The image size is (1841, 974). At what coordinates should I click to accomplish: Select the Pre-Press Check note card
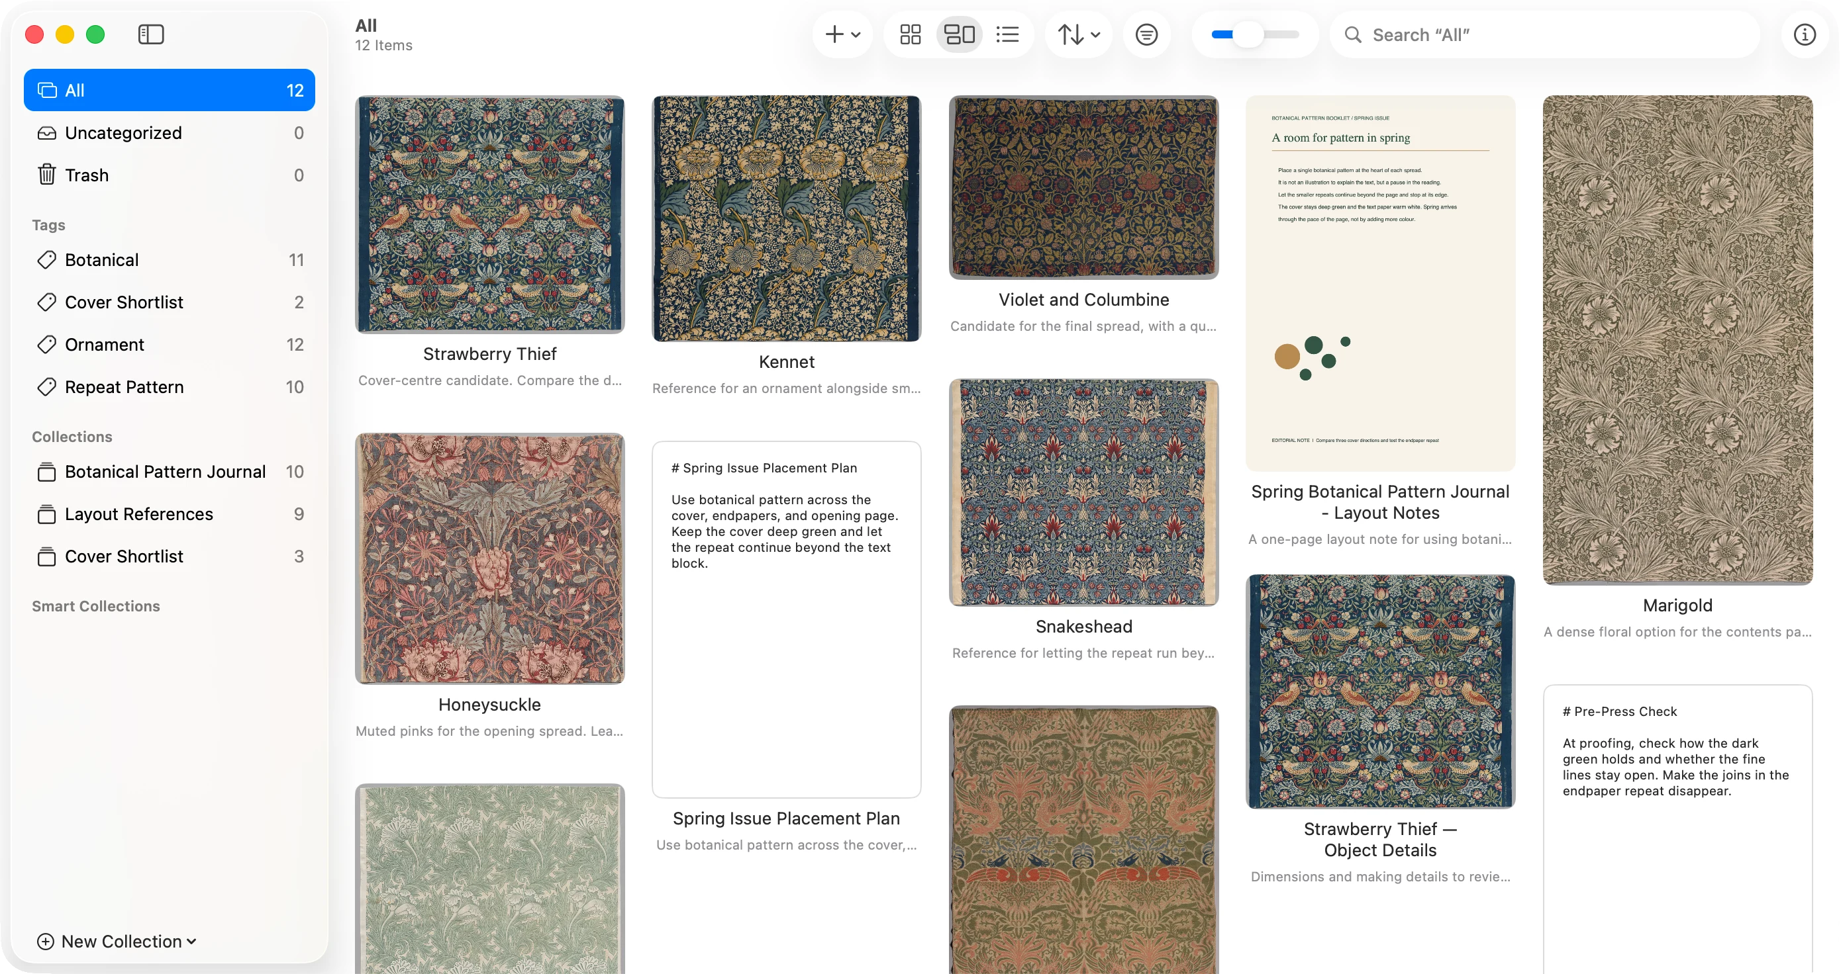click(1677, 828)
